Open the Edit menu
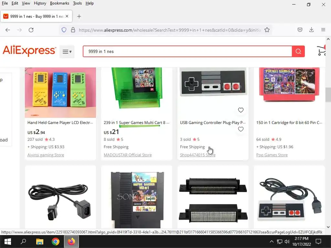331x248 pixels. click(15, 3)
